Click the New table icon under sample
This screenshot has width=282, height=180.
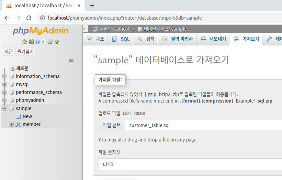(x=18, y=116)
